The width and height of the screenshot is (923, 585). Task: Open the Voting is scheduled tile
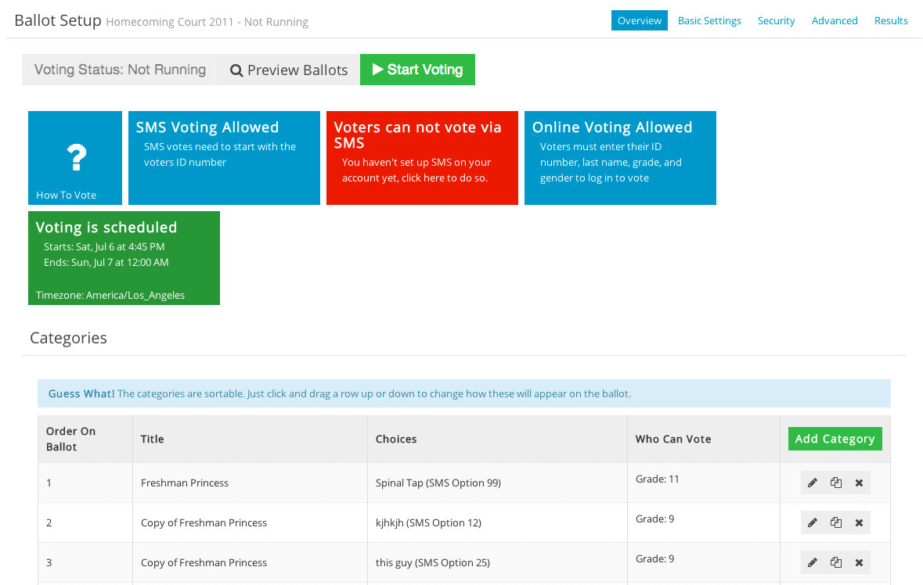pyautogui.click(x=124, y=258)
